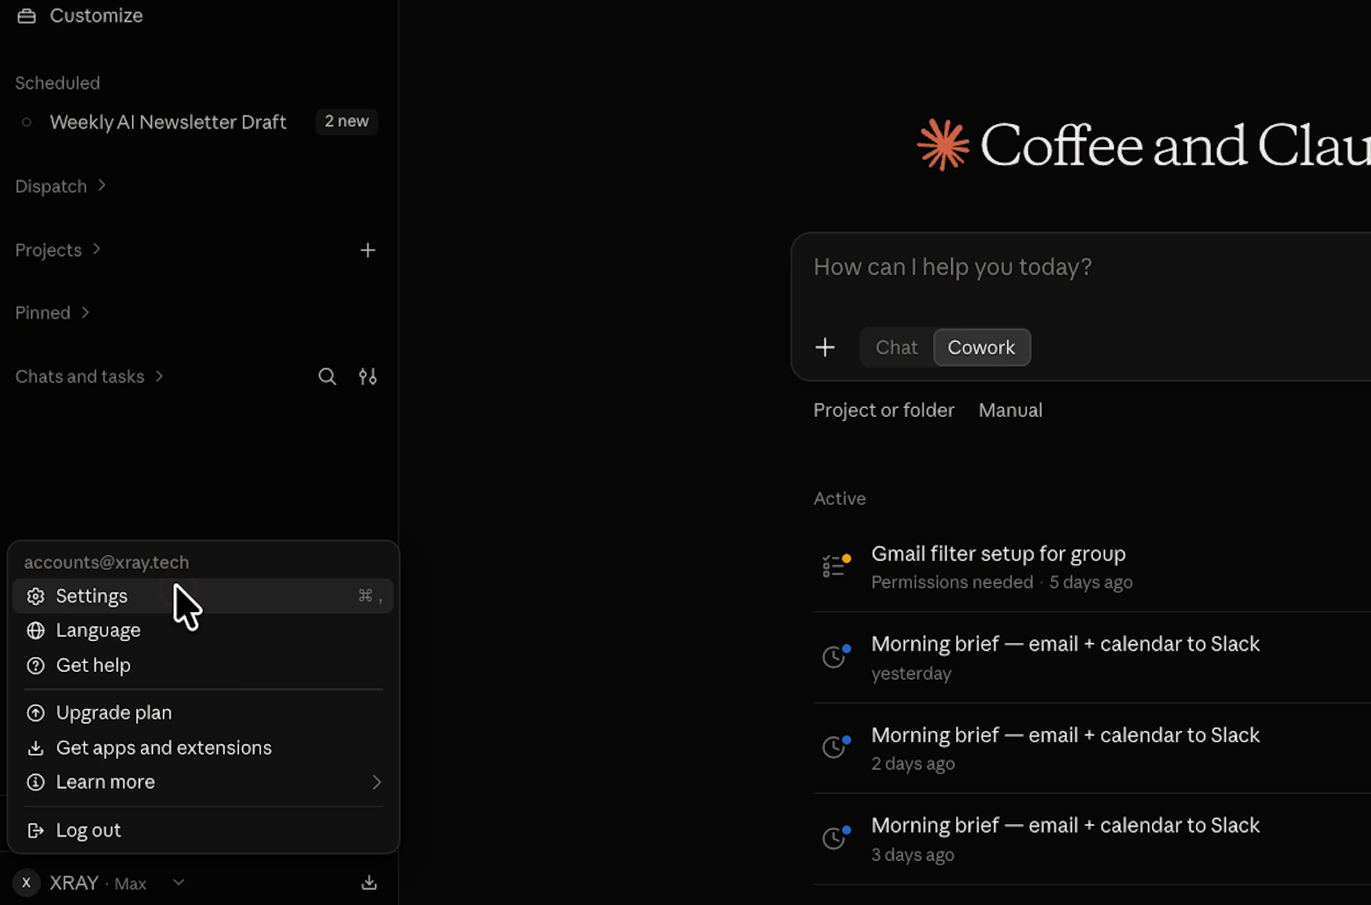This screenshot has width=1371, height=905.
Task: Open Settings from the account menu
Action: [x=203, y=596]
